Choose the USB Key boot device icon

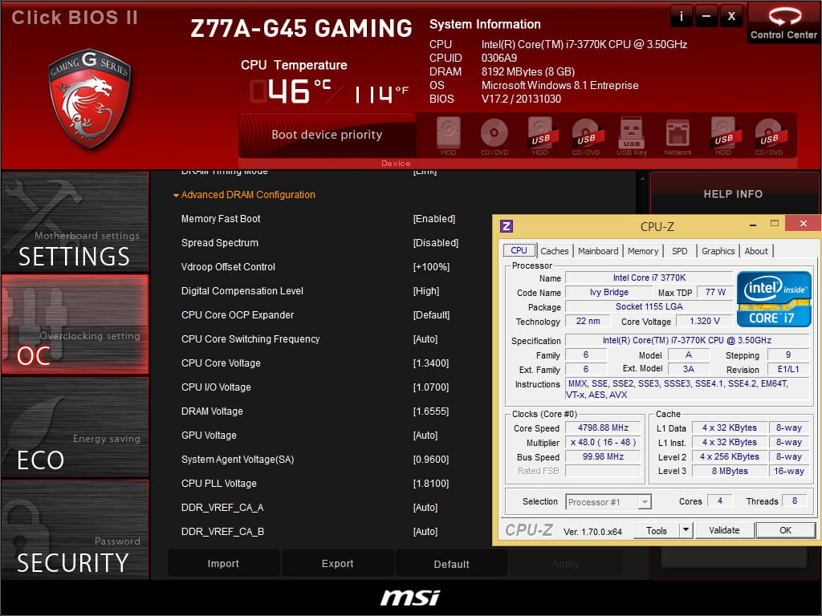tap(632, 136)
